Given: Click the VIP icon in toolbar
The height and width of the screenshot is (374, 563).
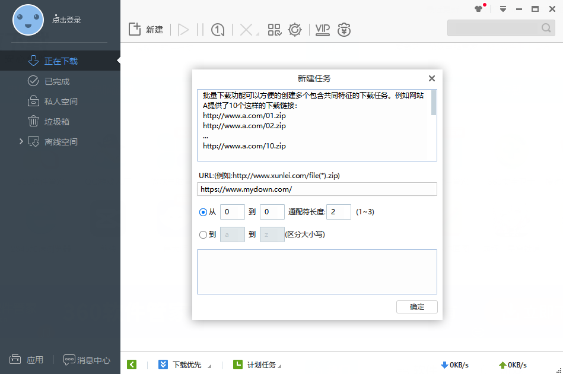Looking at the screenshot, I should pos(323,30).
